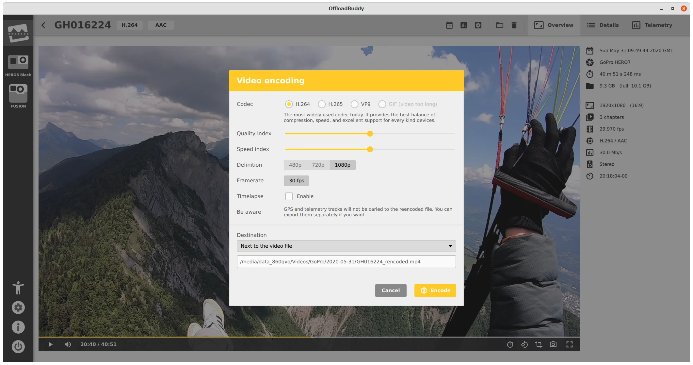
Task: Adjust the Speed index slider handle
Action: tap(370, 149)
